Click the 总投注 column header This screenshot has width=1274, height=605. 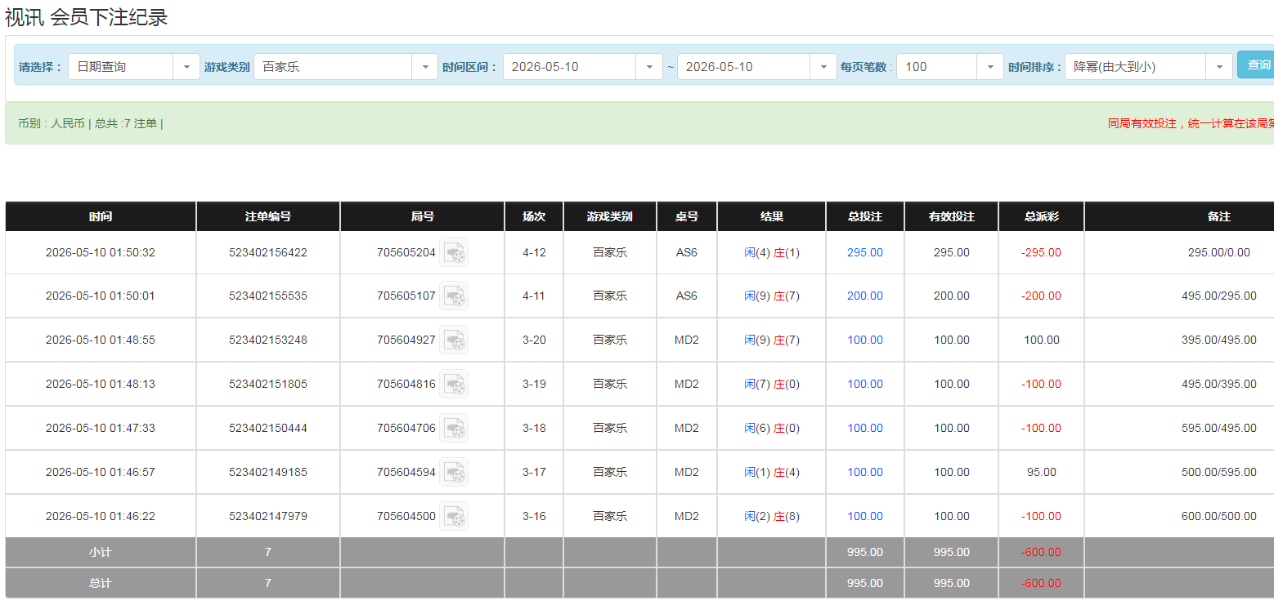point(865,217)
